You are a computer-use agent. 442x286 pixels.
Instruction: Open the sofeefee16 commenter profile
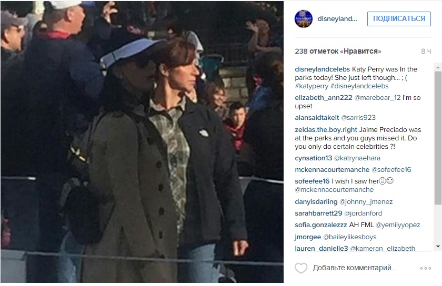coord(312,181)
